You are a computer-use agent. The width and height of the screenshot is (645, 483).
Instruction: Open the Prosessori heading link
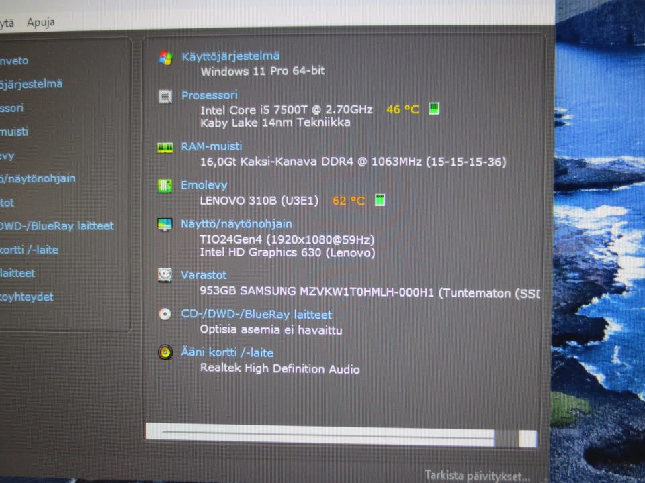[210, 95]
